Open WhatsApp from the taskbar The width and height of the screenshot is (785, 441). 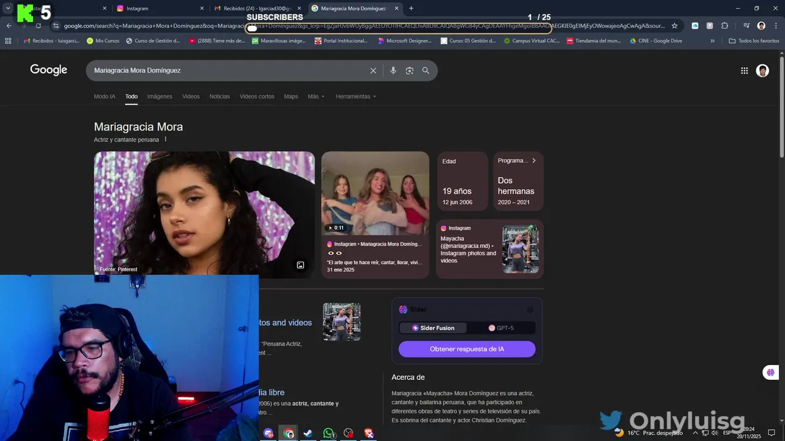pos(329,433)
